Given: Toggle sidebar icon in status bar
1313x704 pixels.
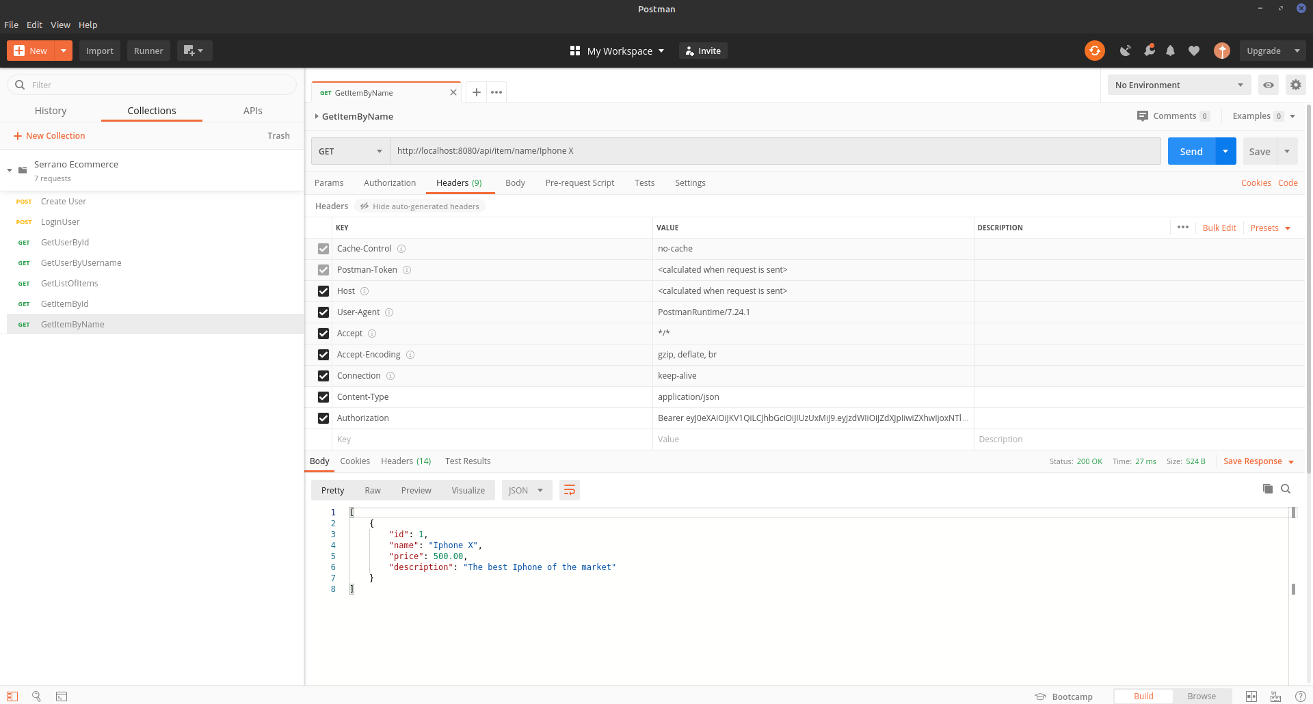Looking at the screenshot, I should pos(12,696).
